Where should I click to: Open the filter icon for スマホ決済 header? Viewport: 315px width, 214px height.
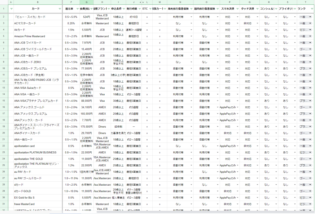pos(237,9)
